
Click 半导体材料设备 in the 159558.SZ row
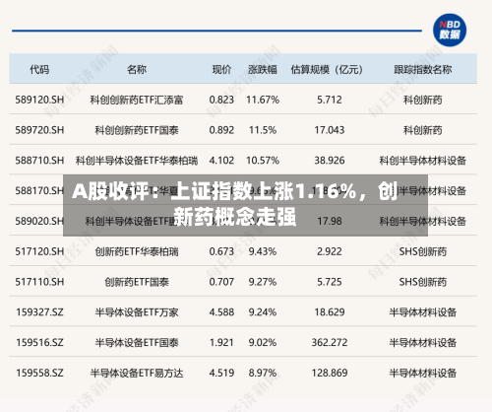(x=423, y=373)
